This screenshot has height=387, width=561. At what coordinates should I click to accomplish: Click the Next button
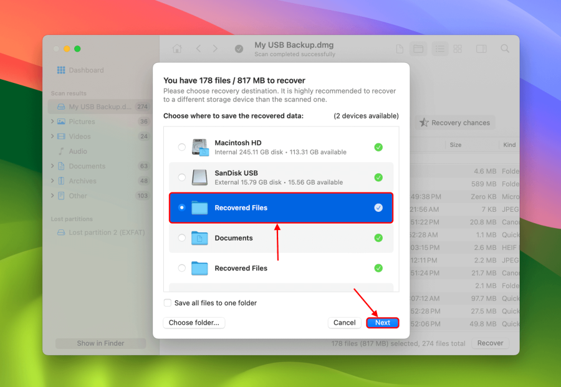point(382,323)
